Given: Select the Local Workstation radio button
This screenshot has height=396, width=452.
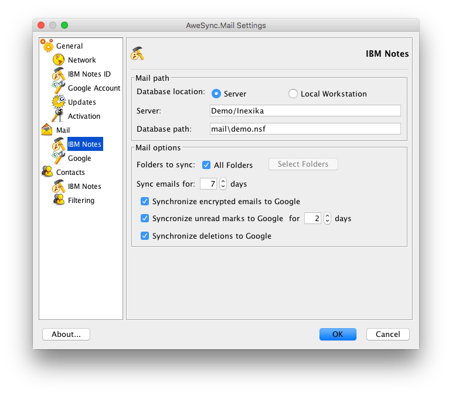Looking at the screenshot, I should tap(293, 94).
